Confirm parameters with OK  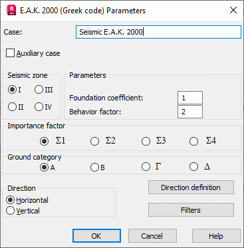pos(96,236)
